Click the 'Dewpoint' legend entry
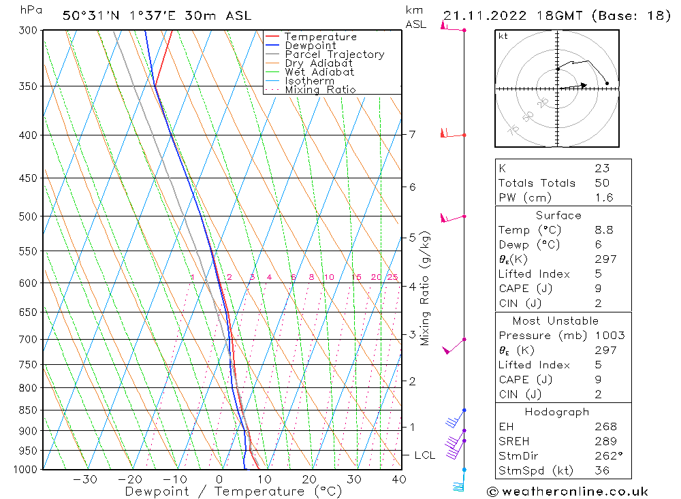The width and height of the screenshot is (681, 499). coord(311,46)
